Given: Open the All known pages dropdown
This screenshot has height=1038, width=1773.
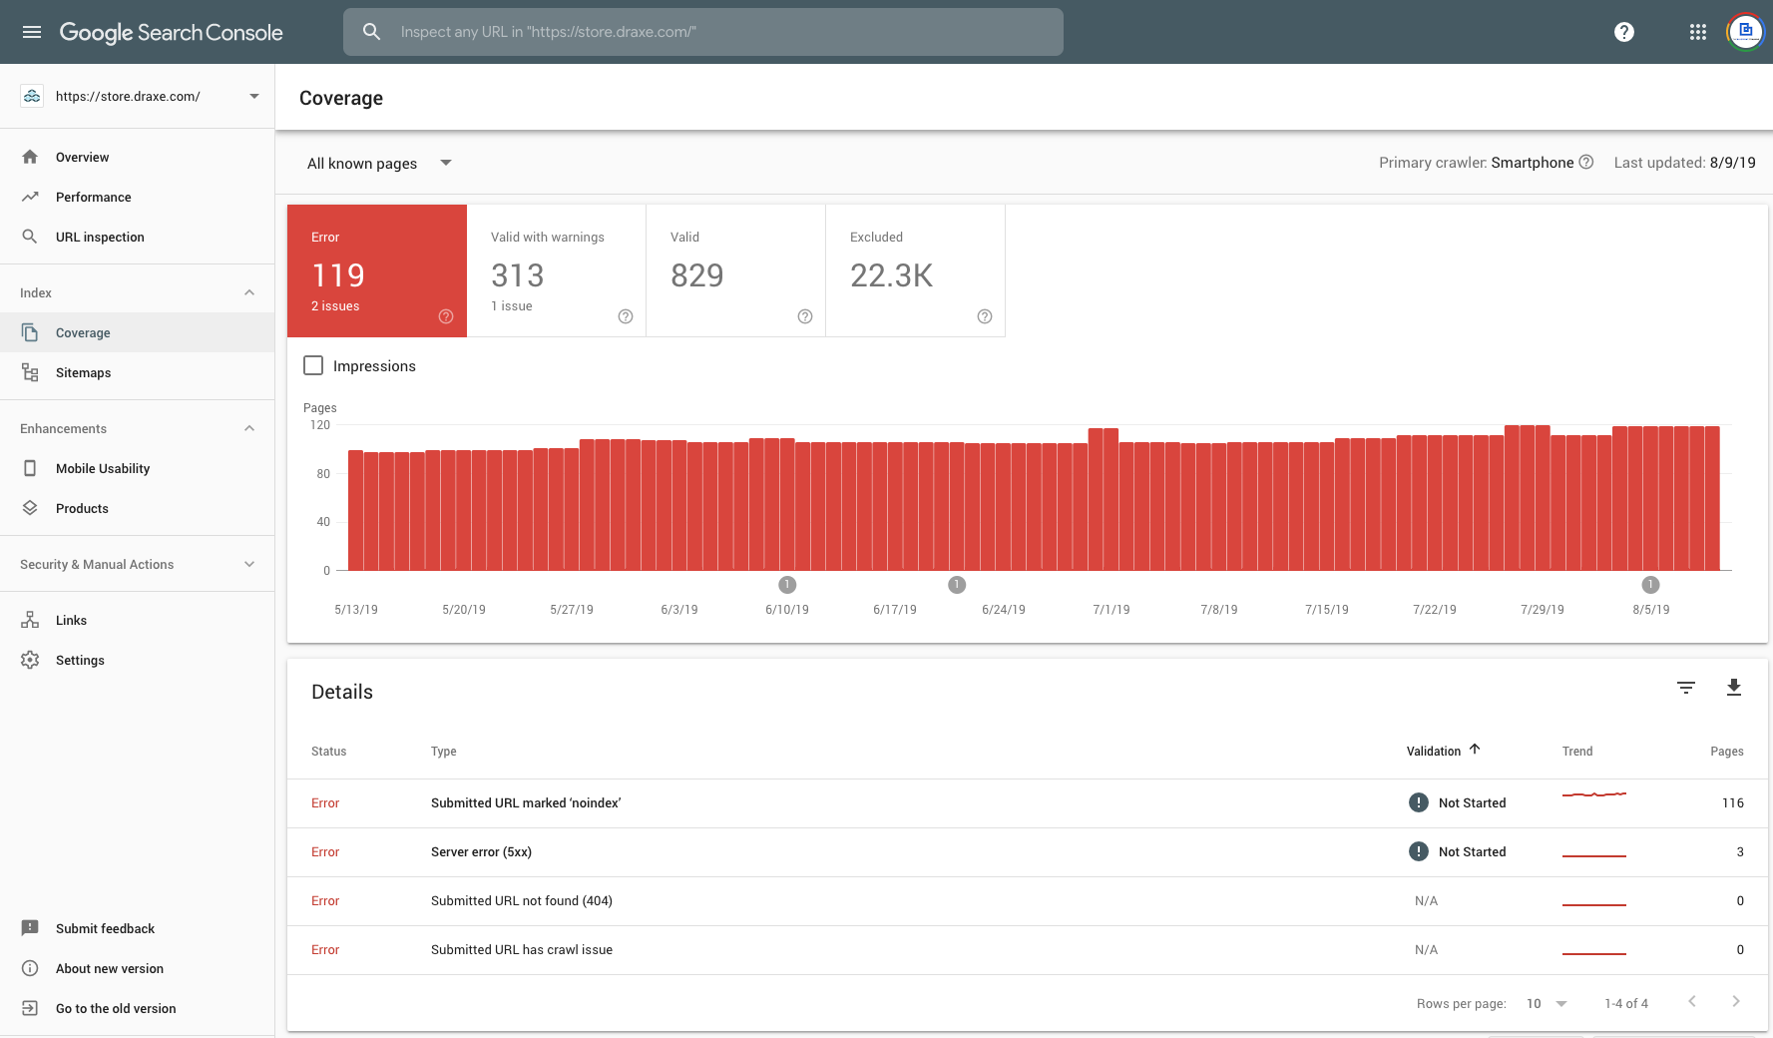Looking at the screenshot, I should coord(379,164).
